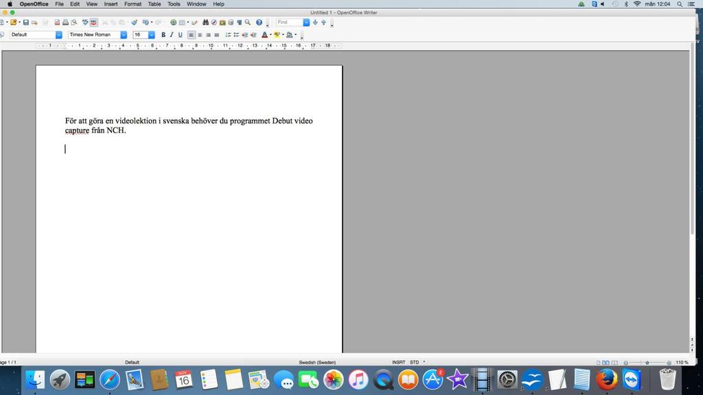Viewport: 703px width, 395px height.
Task: Click the Save document icon
Action: pyautogui.click(x=26, y=23)
